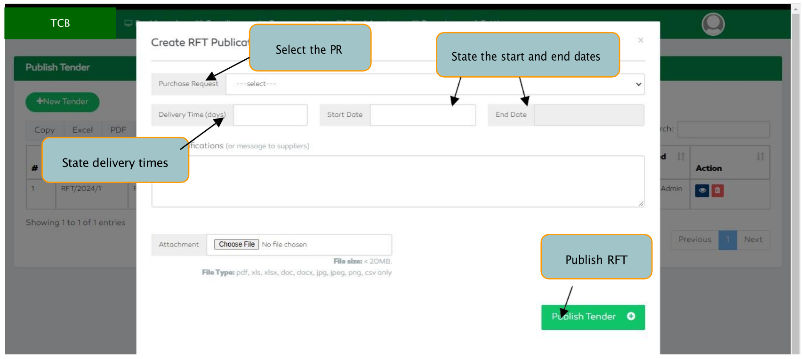
Task: Click the End Date field
Action: [x=588, y=115]
